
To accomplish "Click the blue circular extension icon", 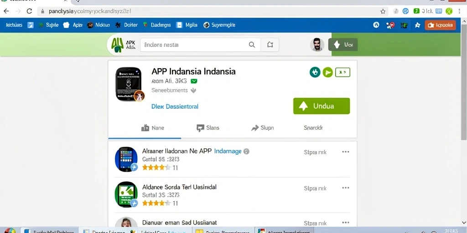I will (405, 11).
